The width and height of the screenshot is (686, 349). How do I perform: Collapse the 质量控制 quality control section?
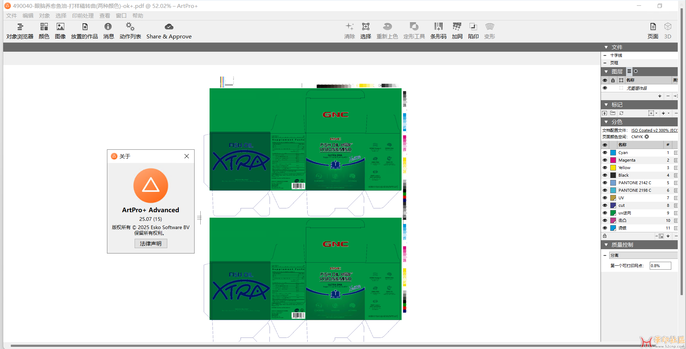[606, 245]
